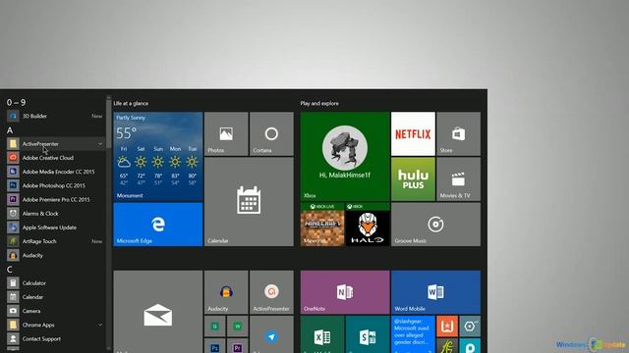
Task: Launch the blue Telegram paper-plane tile
Action: pos(271,334)
